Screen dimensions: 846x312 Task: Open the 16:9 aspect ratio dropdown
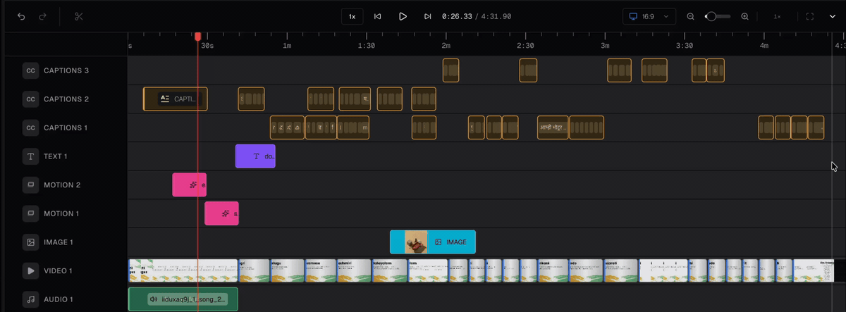tap(649, 16)
